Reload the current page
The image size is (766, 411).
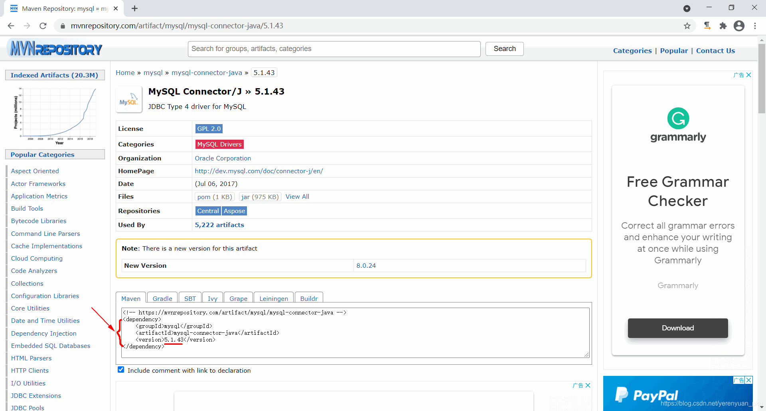click(43, 26)
